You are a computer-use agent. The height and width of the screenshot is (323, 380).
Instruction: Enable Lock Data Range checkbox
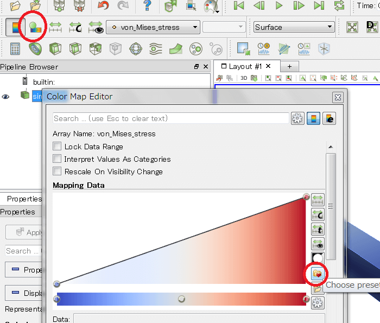pyautogui.click(x=57, y=147)
